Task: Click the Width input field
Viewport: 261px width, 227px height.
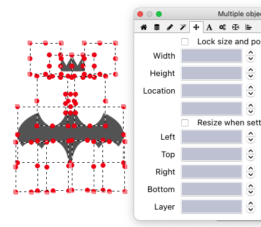Action: 212,56
